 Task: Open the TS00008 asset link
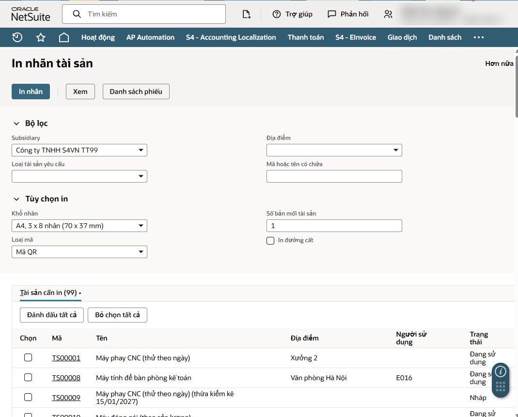pos(66,378)
